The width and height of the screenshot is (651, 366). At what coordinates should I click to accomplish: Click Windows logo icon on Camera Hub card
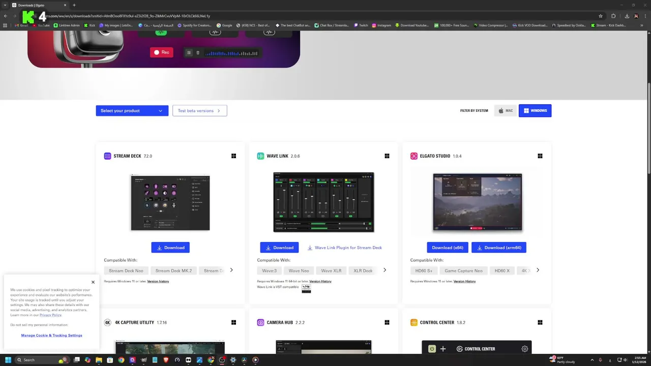(387, 322)
